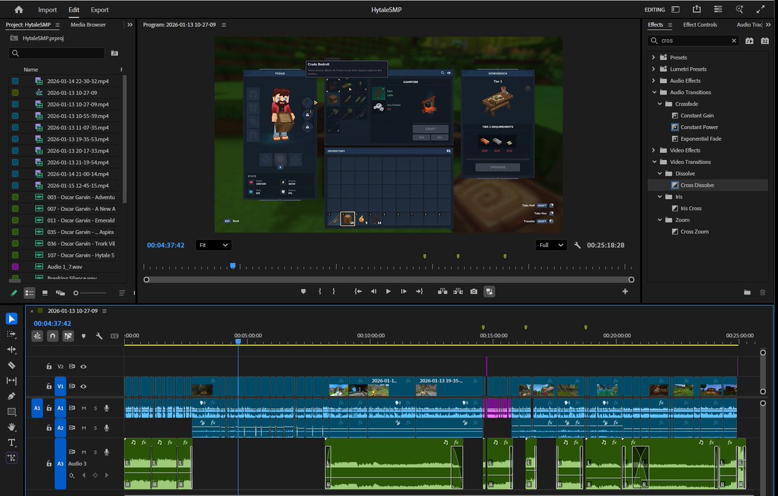
Task: Collapse the Audio Transitions folder
Action: pyautogui.click(x=653, y=92)
